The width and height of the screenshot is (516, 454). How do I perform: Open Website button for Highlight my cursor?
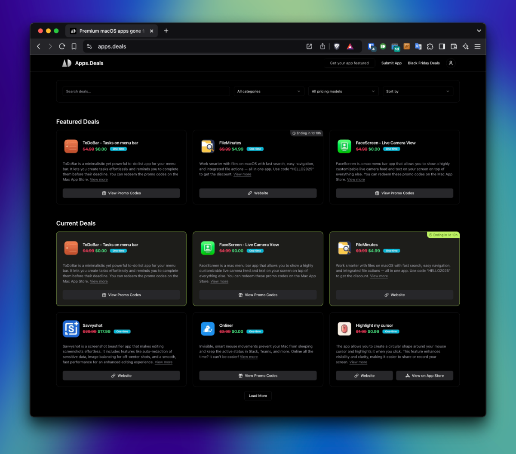pos(364,376)
